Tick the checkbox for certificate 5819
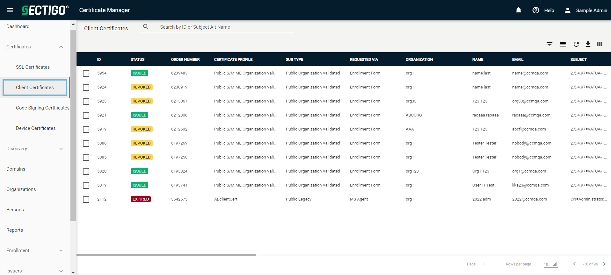The height and width of the screenshot is (275, 611). (x=86, y=185)
